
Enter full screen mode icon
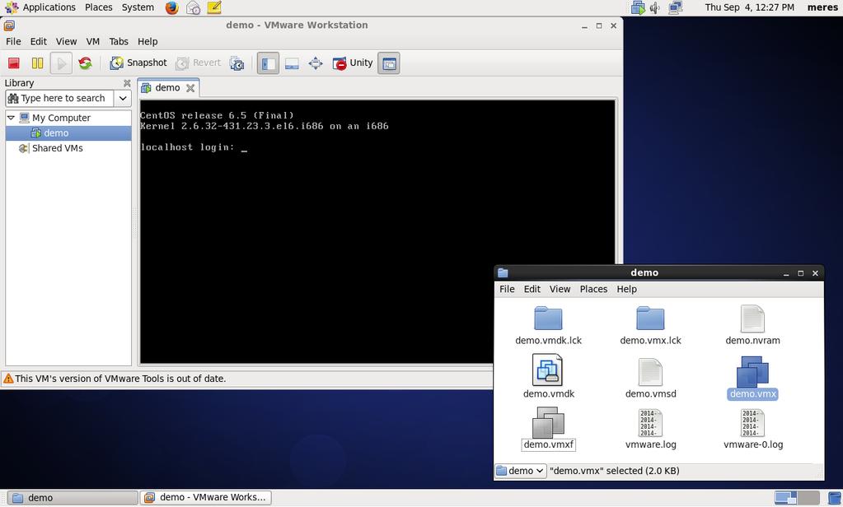316,63
